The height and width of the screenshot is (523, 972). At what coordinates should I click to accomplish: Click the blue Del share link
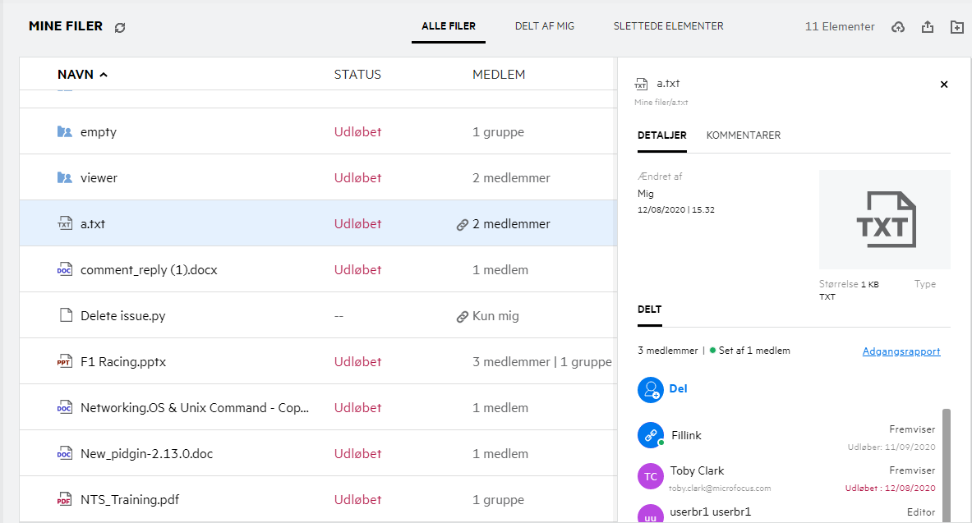678,389
